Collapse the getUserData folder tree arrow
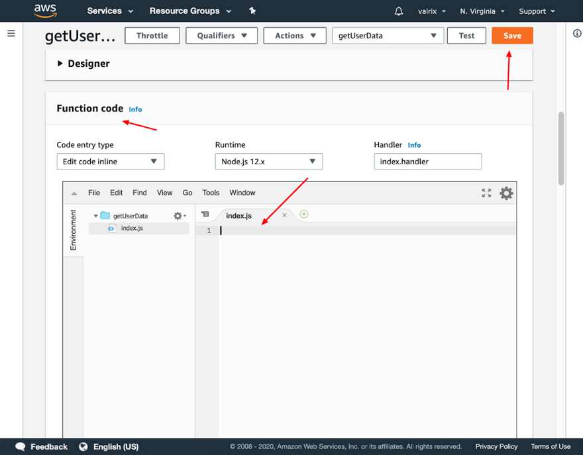Screen dimensions: 583x455 point(95,216)
